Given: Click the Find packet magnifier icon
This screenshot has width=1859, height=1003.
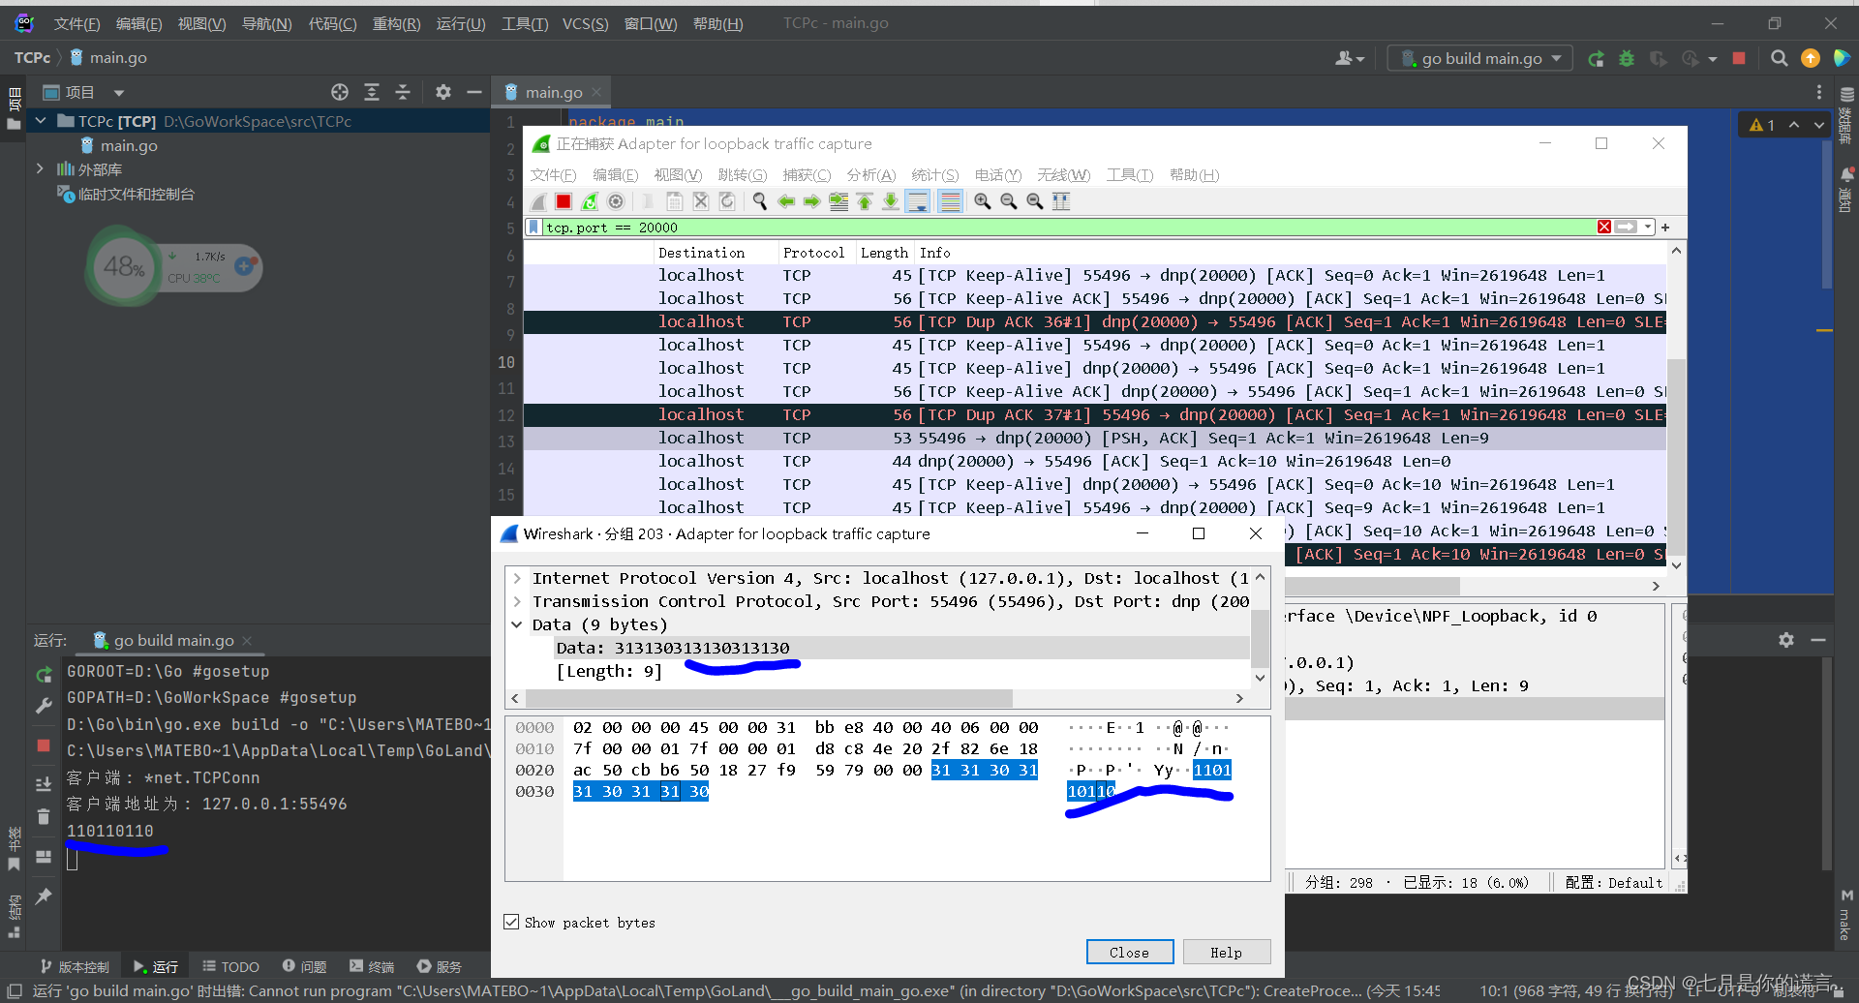Looking at the screenshot, I should (x=760, y=201).
